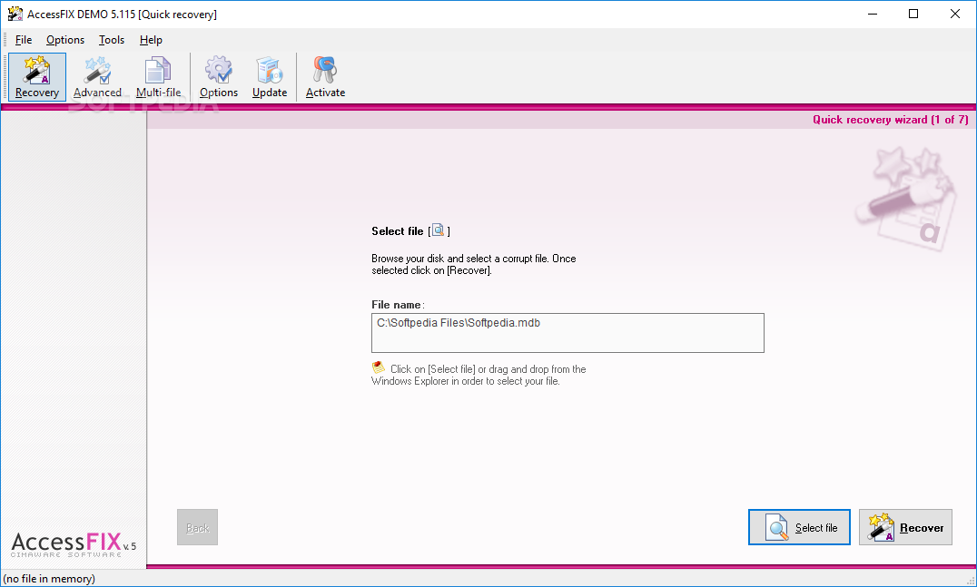Click the note icon beside the hint text
Screen dimensions: 977x587
pos(379,367)
